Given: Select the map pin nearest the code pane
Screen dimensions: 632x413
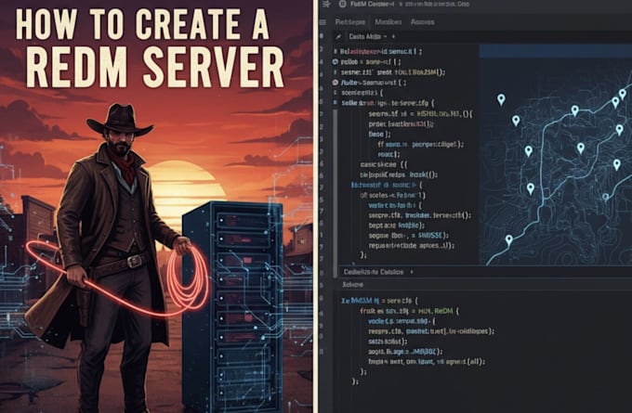Looking at the screenshot, I should [x=501, y=99].
